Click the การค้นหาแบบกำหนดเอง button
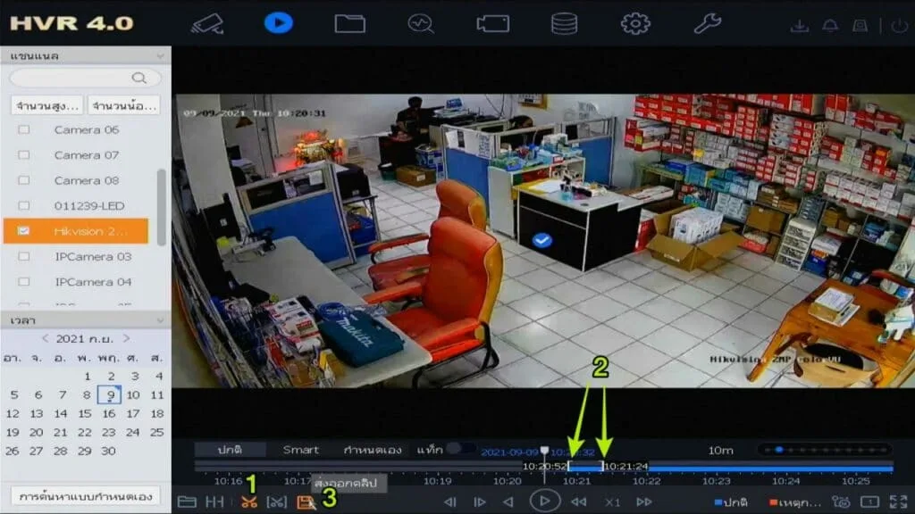The image size is (915, 514). pyautogui.click(x=86, y=495)
